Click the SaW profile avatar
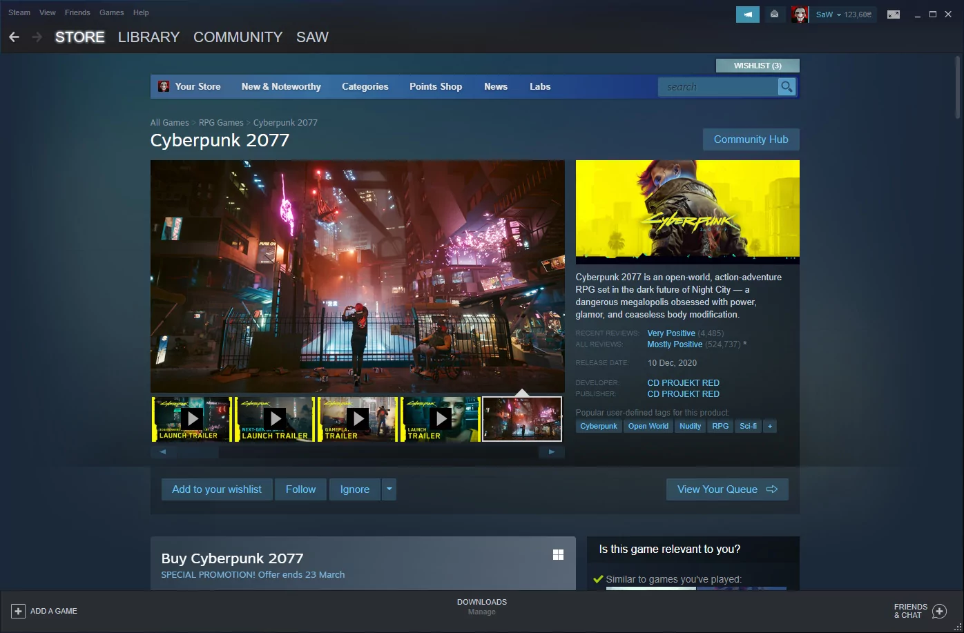Image resolution: width=964 pixels, height=633 pixels. (x=800, y=14)
